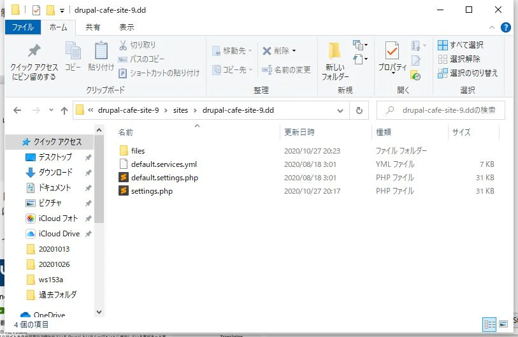This screenshot has width=518, height=337.
Task: Refresh the folder view
Action: pos(359,110)
